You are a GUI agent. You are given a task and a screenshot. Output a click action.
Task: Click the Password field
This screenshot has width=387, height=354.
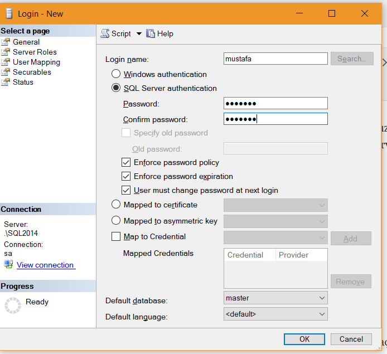tap(275, 103)
